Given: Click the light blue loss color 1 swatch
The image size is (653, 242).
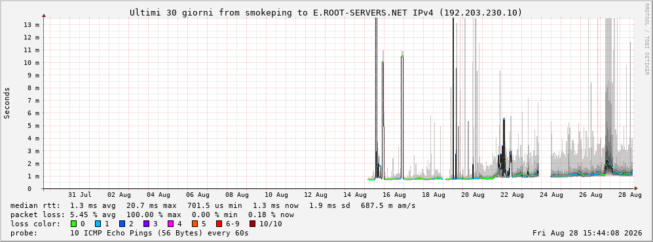Looking at the screenshot, I should click(x=98, y=224).
